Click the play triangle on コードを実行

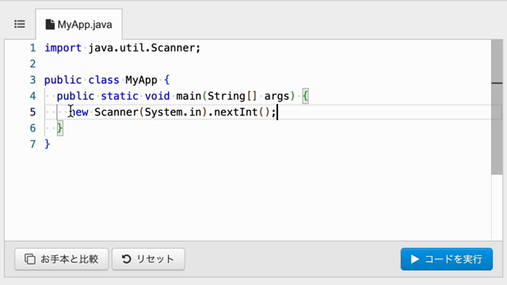[415, 259]
